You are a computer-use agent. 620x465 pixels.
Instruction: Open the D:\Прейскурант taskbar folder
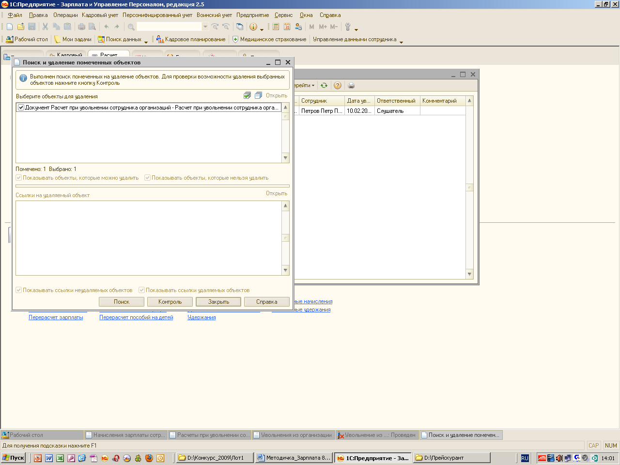(451, 458)
